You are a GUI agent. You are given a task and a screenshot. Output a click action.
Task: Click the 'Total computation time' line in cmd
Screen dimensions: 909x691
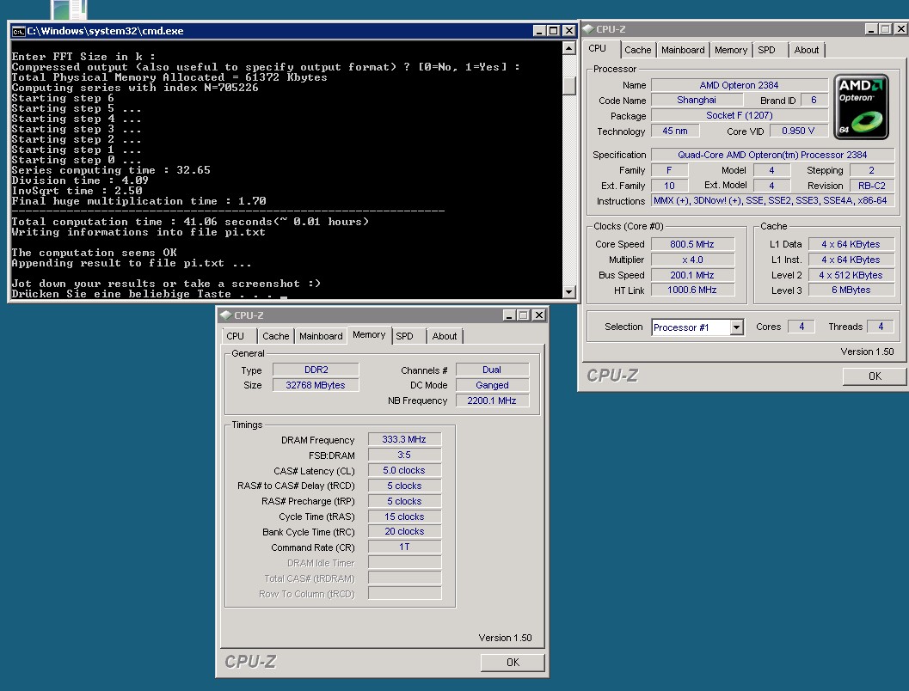(x=189, y=222)
